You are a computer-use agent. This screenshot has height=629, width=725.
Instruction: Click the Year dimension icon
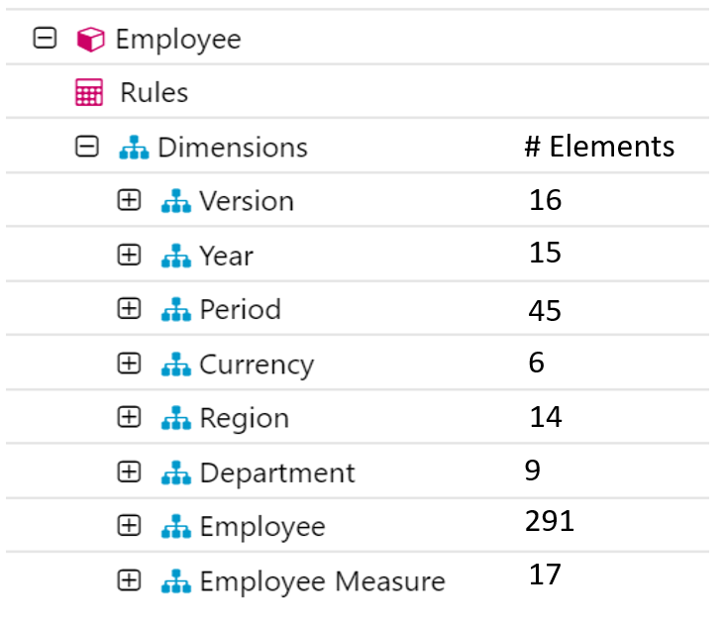pos(175,256)
